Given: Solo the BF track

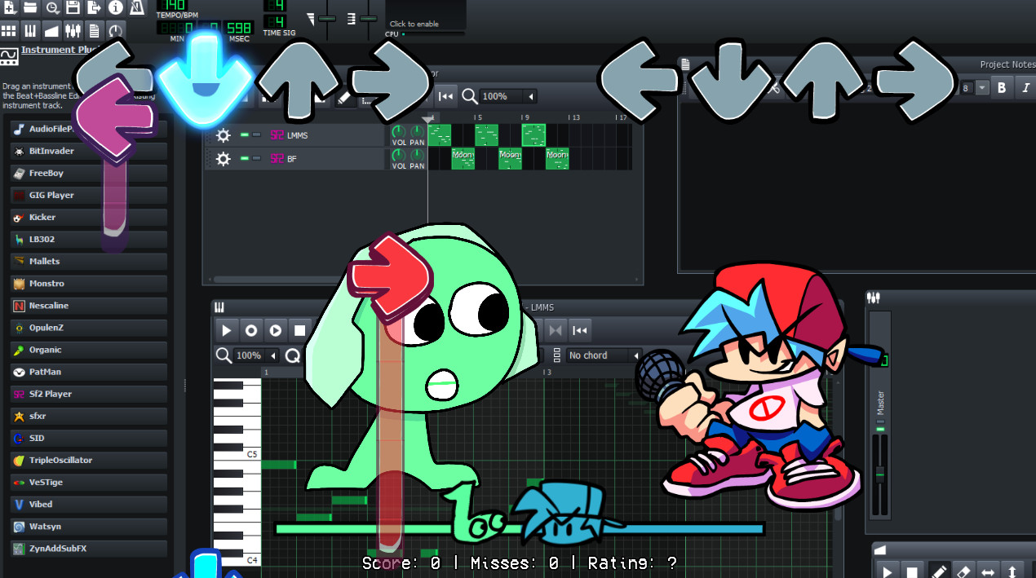Looking at the screenshot, I should click(256, 159).
